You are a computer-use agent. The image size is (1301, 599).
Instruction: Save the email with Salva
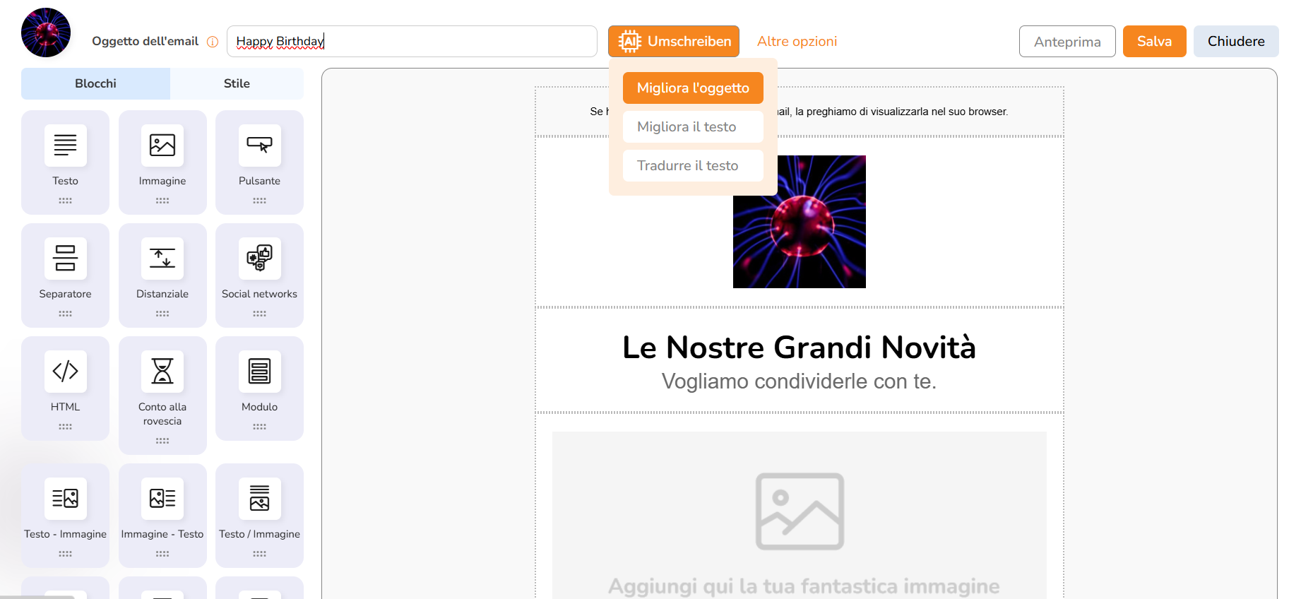pos(1154,42)
